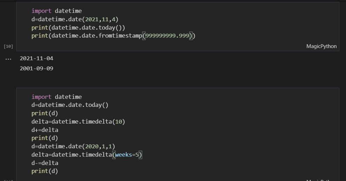Screen dimensions: 346x181
Task: Click the execution count [10] label
Action: (x=8, y=46)
